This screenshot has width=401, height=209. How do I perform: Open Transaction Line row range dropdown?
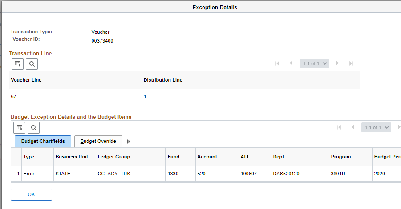(314, 63)
